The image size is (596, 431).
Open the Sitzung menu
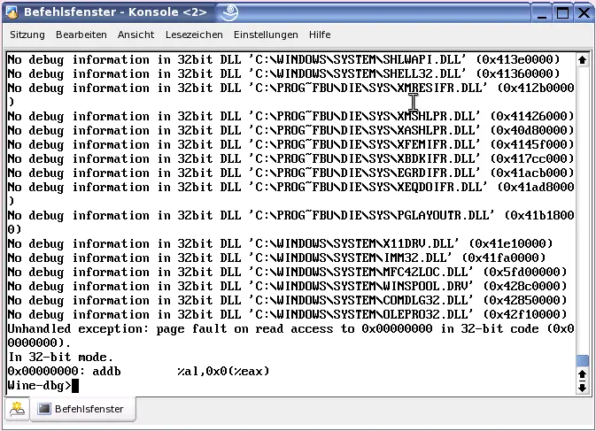coord(27,35)
